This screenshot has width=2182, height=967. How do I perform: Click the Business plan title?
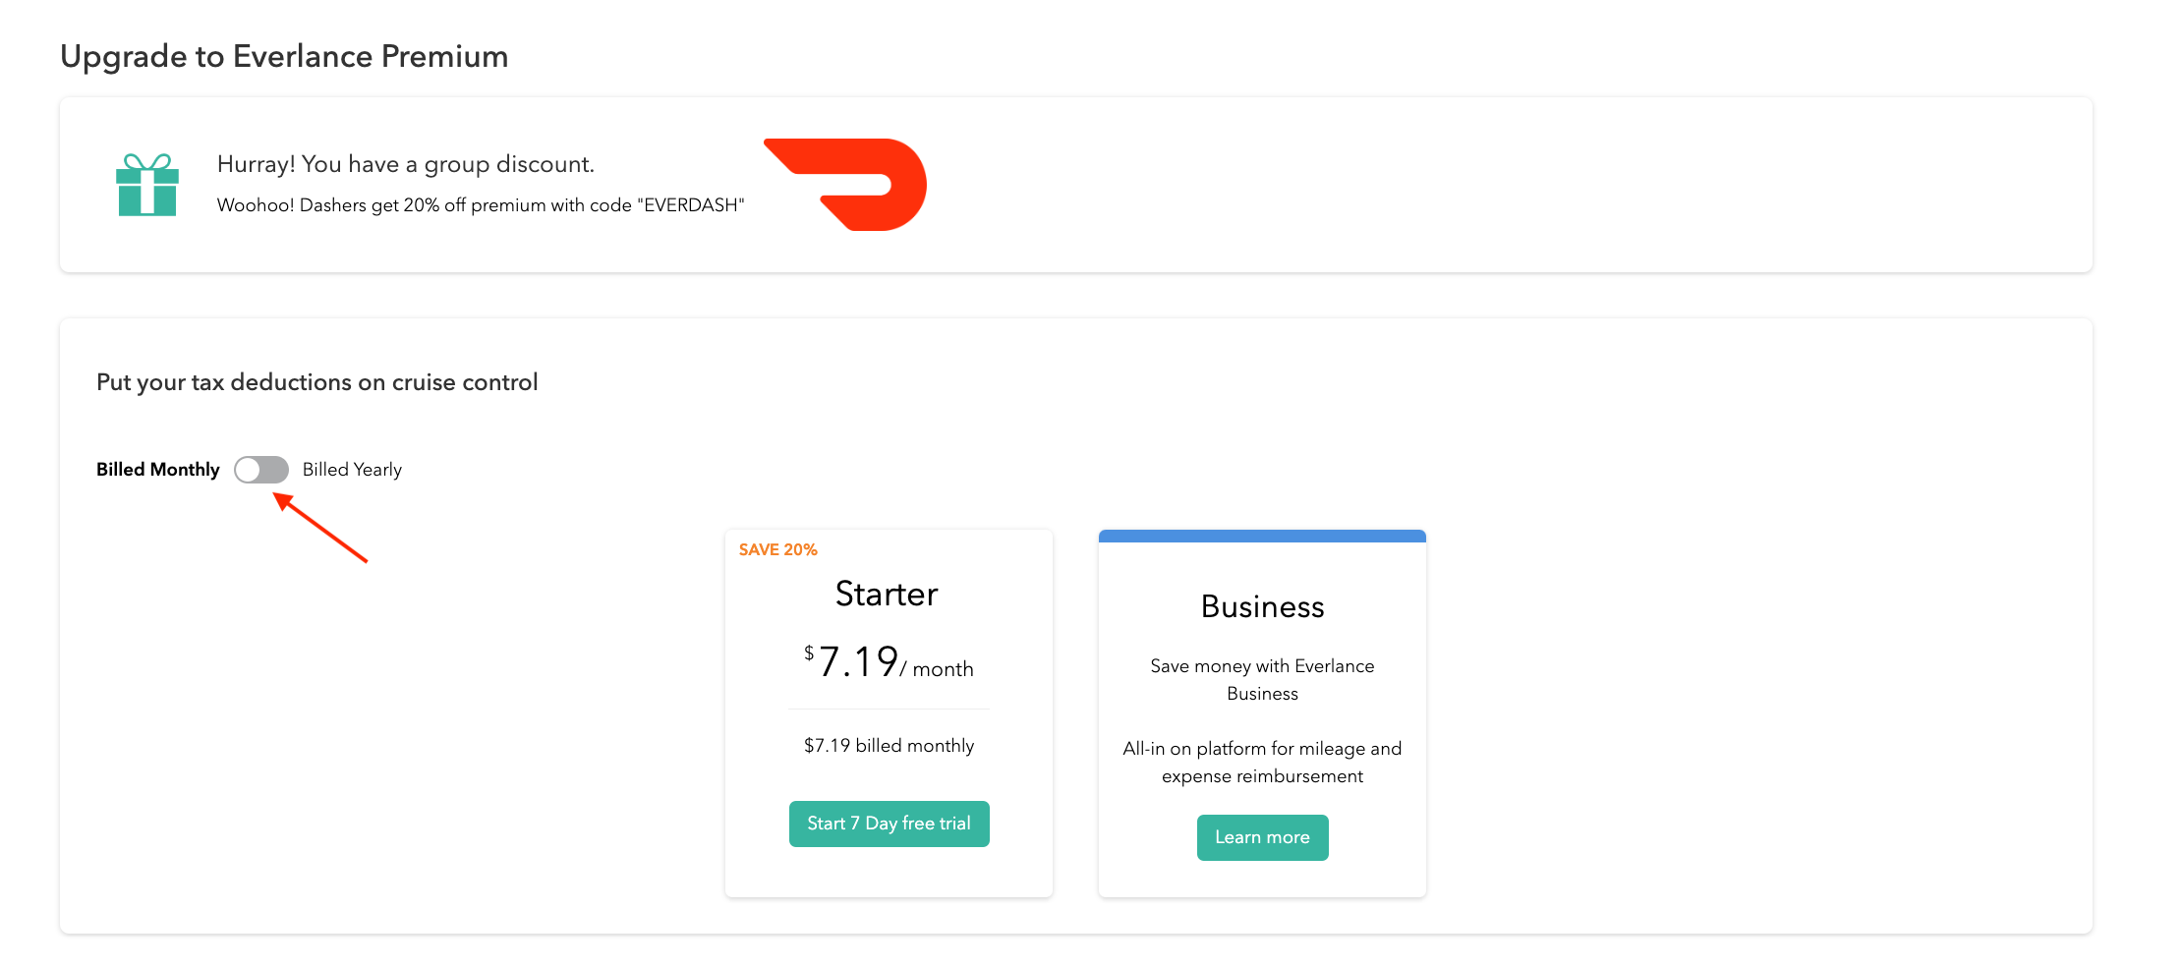1262,606
